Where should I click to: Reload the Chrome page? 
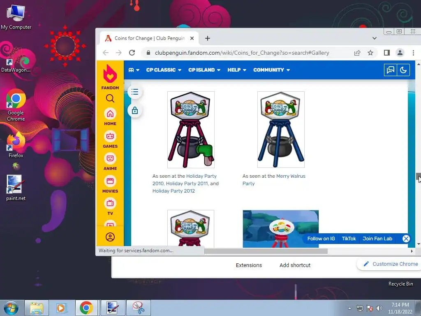(132, 53)
